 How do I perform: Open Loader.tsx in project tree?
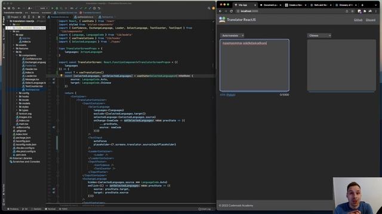tap(29, 75)
